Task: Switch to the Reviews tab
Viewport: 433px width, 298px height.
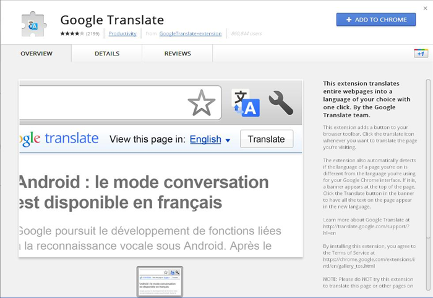Action: click(178, 54)
